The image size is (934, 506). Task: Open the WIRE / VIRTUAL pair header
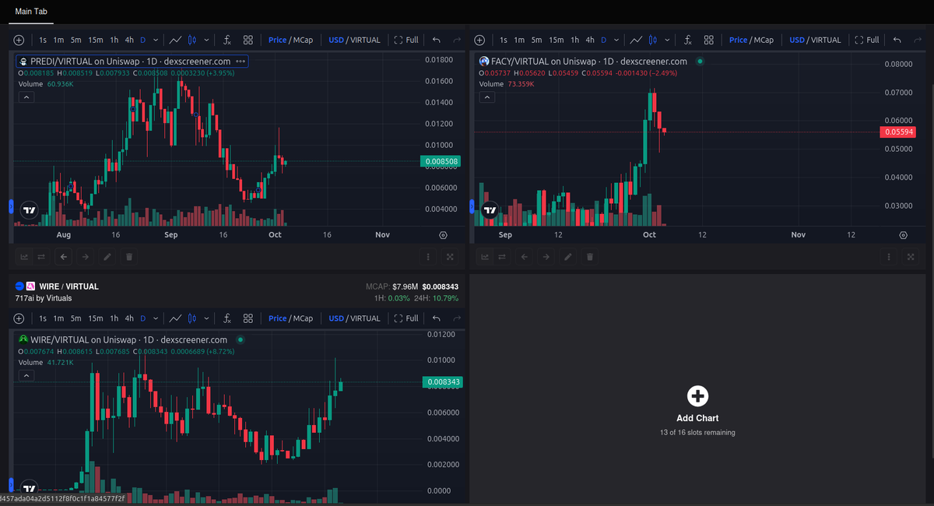pyautogui.click(x=69, y=286)
